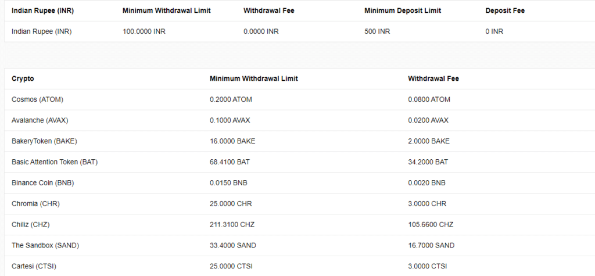Click the 'Deposit Fee' header
The height and width of the screenshot is (276, 595).
point(505,10)
